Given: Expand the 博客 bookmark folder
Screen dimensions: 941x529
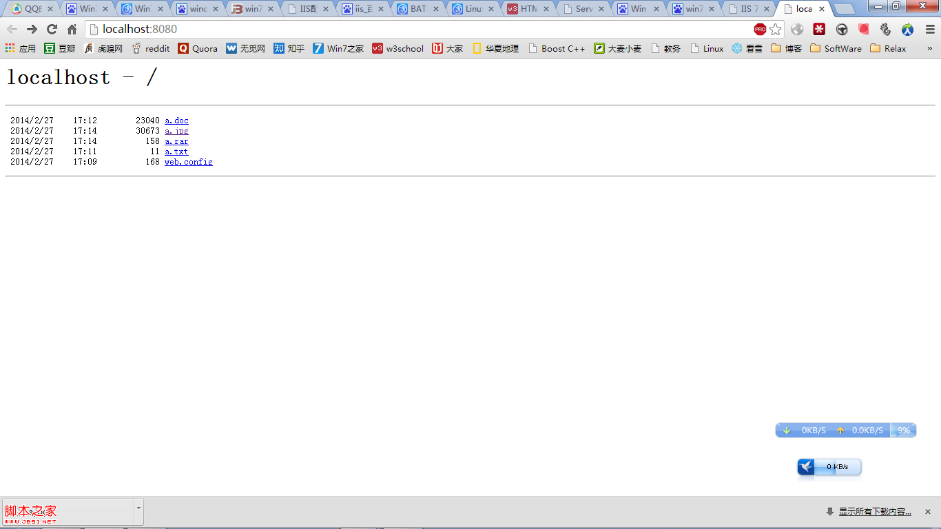Looking at the screenshot, I should coord(787,48).
